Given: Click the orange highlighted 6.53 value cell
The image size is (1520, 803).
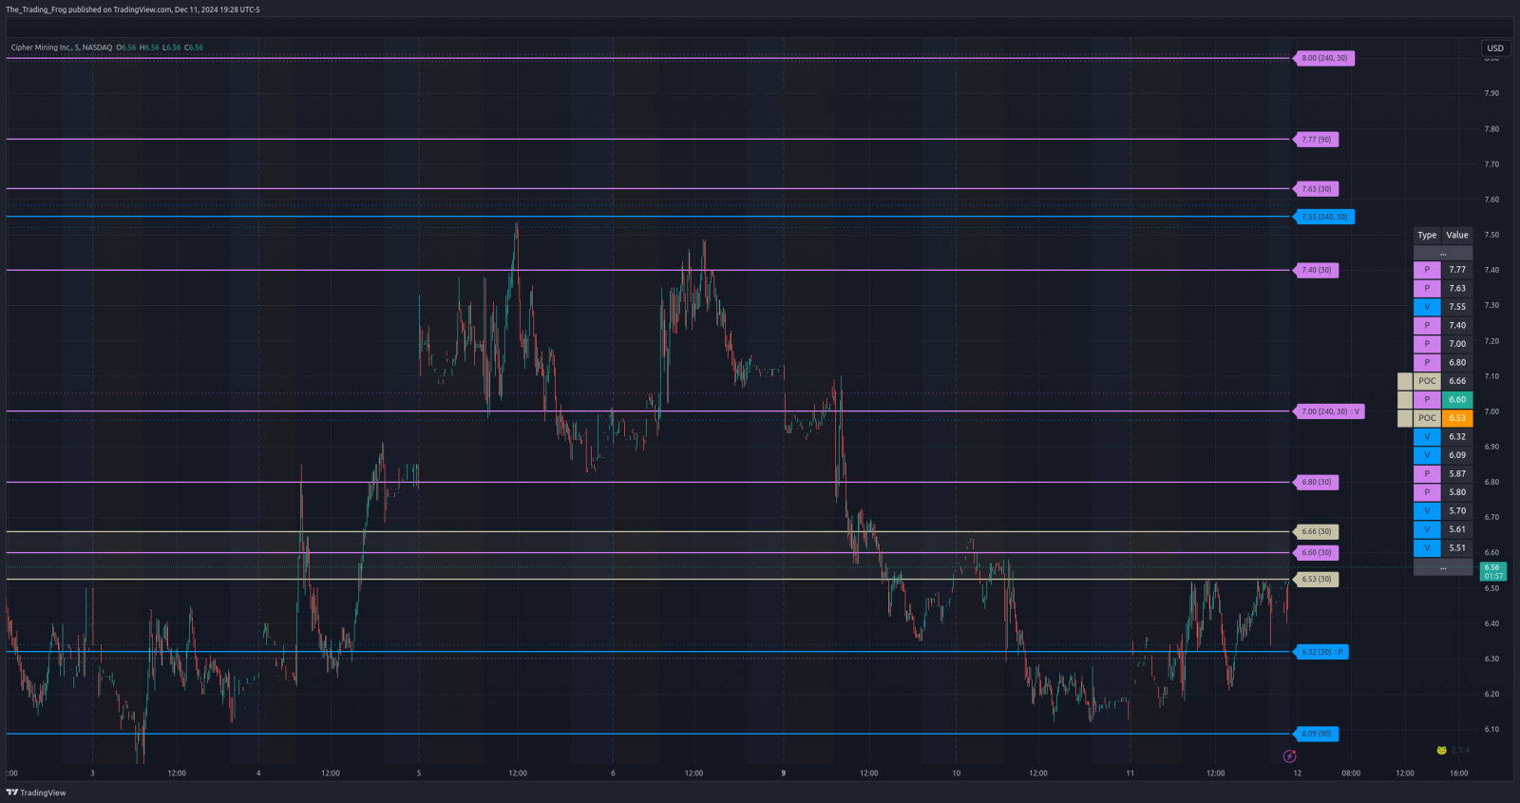Looking at the screenshot, I should [x=1457, y=418].
